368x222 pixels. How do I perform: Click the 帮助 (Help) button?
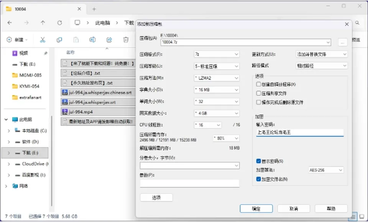pos(331,209)
